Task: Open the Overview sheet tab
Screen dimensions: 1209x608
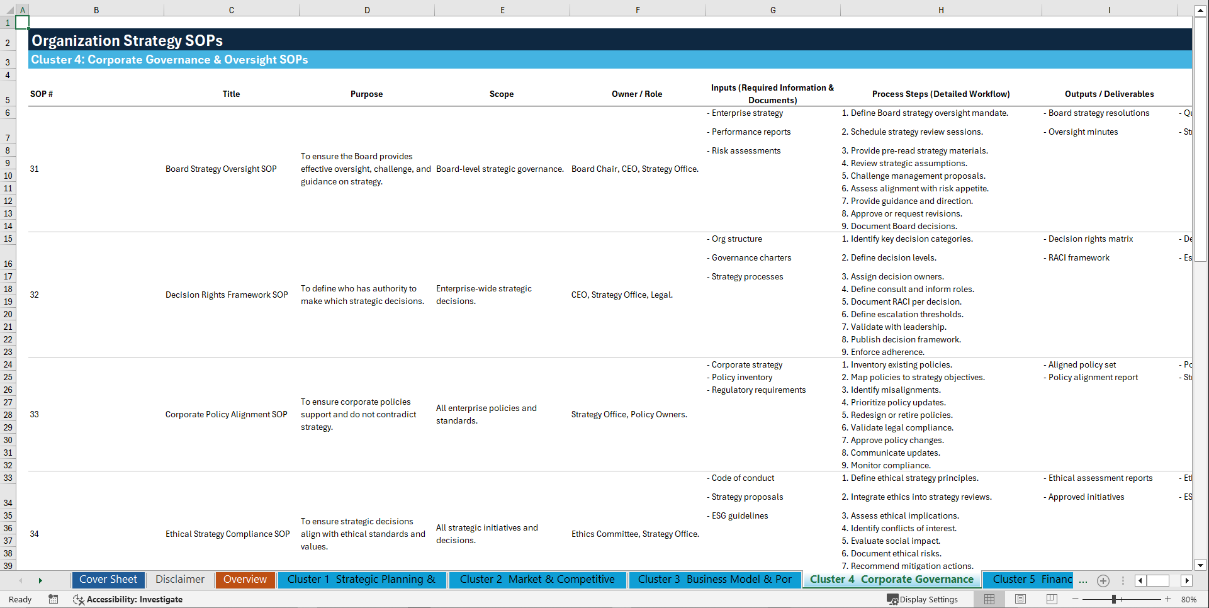Action: [245, 580]
